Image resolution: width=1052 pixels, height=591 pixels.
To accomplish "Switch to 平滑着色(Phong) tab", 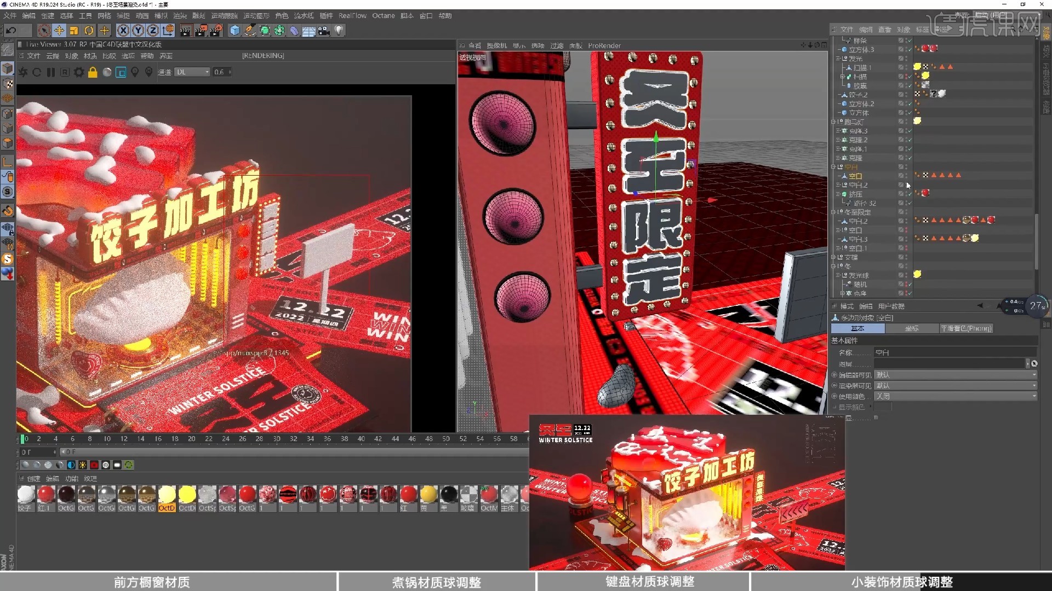I will [x=966, y=328].
